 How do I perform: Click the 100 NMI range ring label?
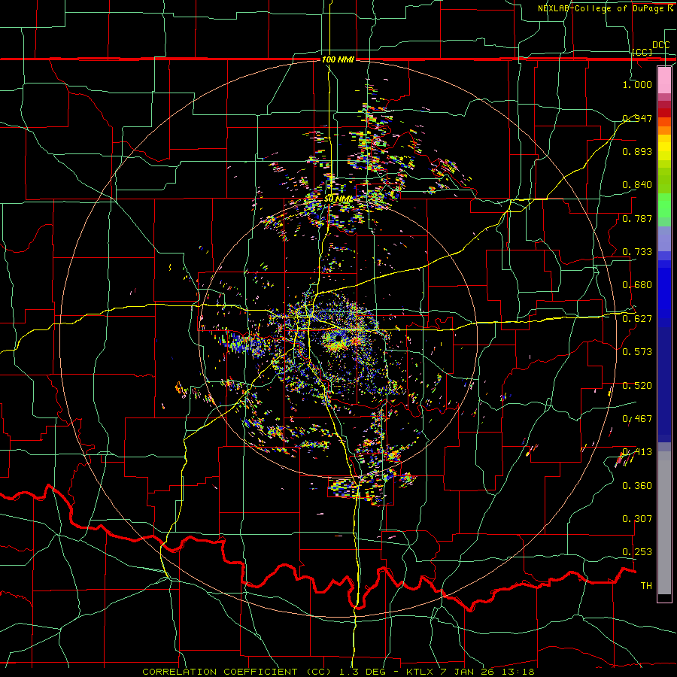click(x=338, y=59)
